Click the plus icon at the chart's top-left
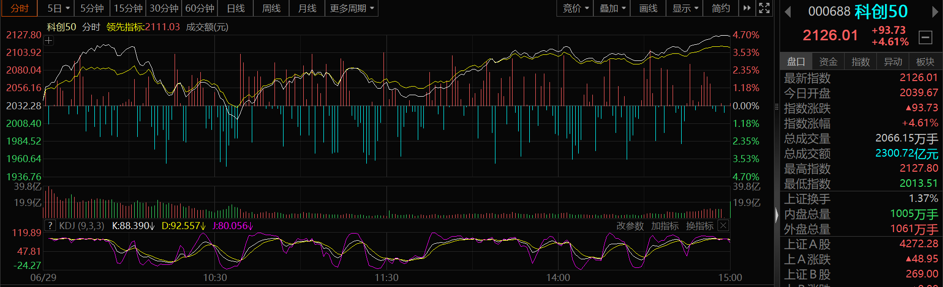The width and height of the screenshot is (943, 287). (x=49, y=41)
